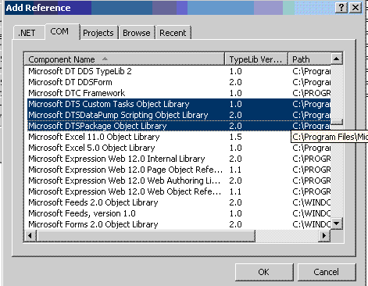This screenshot has height=286, width=368.
Task: Click version 1.5 in Excel 11.0 row
Action: pos(235,137)
